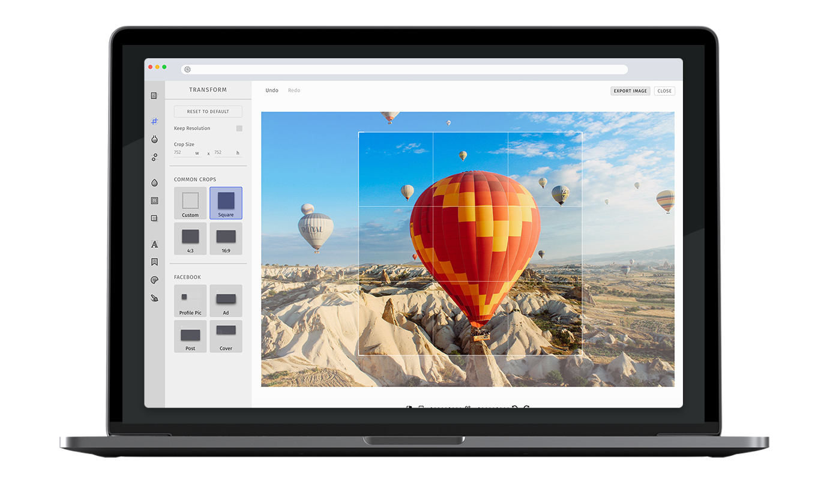
Task: Select the Transform crop tool icon
Action: point(154,121)
